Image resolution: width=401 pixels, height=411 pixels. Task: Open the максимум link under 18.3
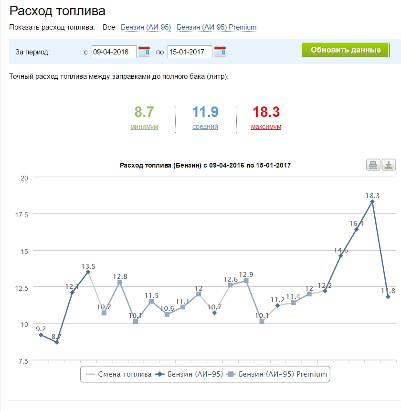pos(266,126)
